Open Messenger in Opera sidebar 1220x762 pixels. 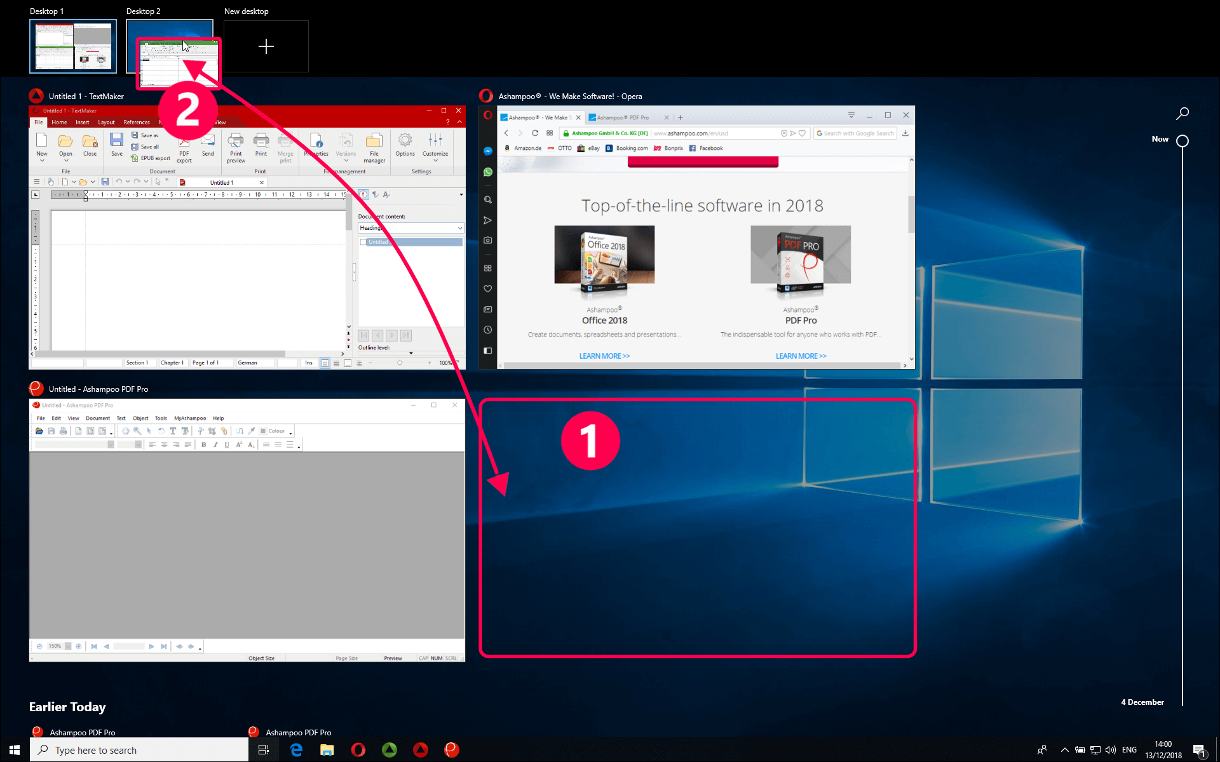488,151
